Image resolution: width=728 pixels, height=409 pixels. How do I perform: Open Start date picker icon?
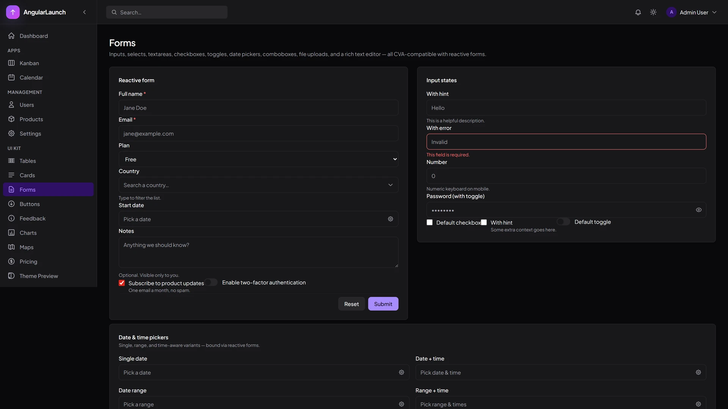click(391, 219)
